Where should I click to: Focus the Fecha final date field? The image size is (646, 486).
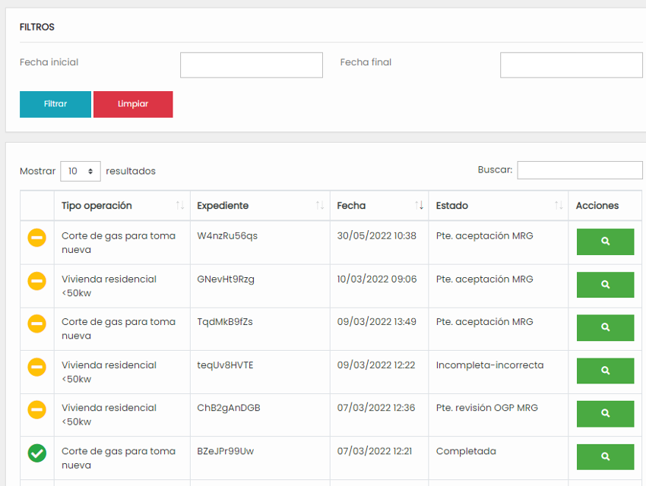click(571, 65)
